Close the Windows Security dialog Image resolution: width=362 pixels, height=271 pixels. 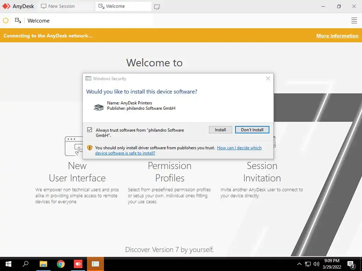pos(268,78)
